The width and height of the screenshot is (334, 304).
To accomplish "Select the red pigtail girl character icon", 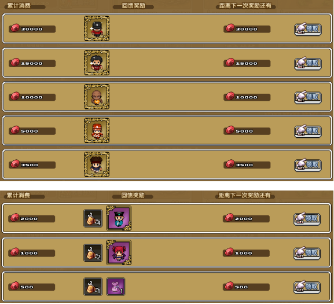I will pos(119,252).
